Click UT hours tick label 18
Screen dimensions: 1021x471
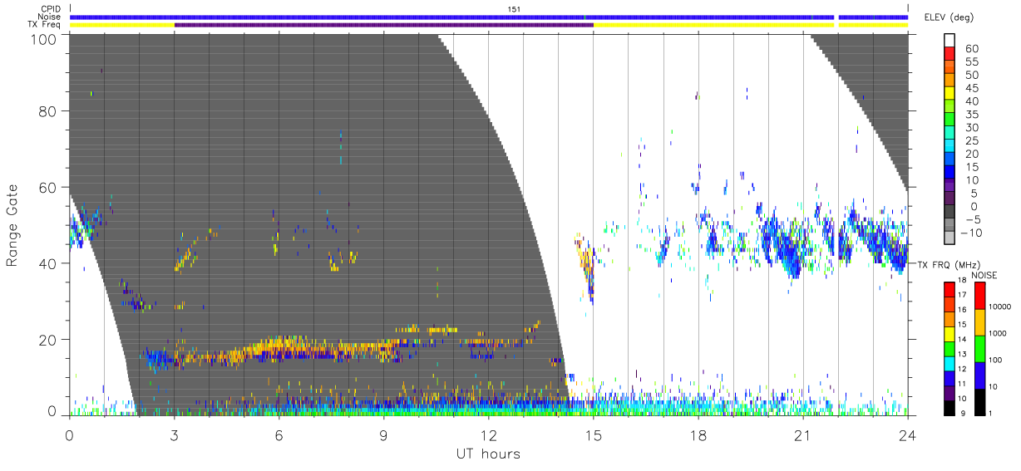pyautogui.click(x=698, y=434)
